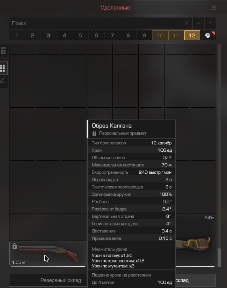Open storage tab 1
Image resolution: width=227 pixels, height=288 pixels.
17,35
